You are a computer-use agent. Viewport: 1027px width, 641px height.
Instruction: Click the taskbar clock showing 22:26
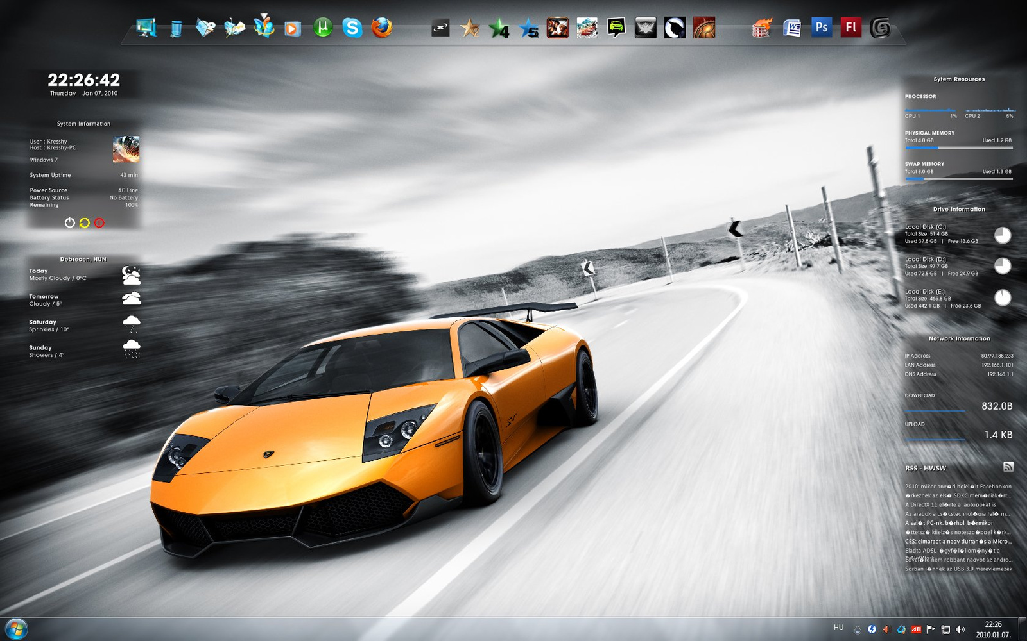994,629
